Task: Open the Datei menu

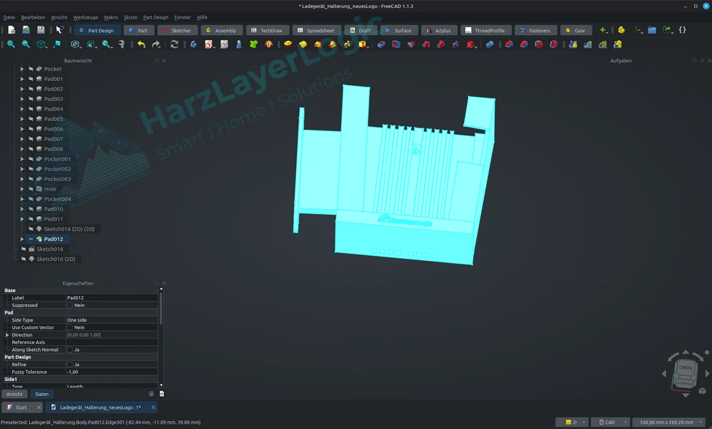Action: [x=9, y=17]
